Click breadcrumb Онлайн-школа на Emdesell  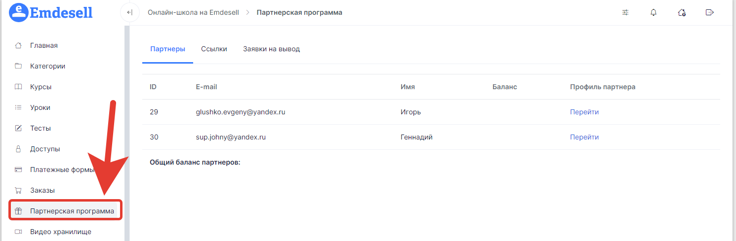click(x=193, y=12)
